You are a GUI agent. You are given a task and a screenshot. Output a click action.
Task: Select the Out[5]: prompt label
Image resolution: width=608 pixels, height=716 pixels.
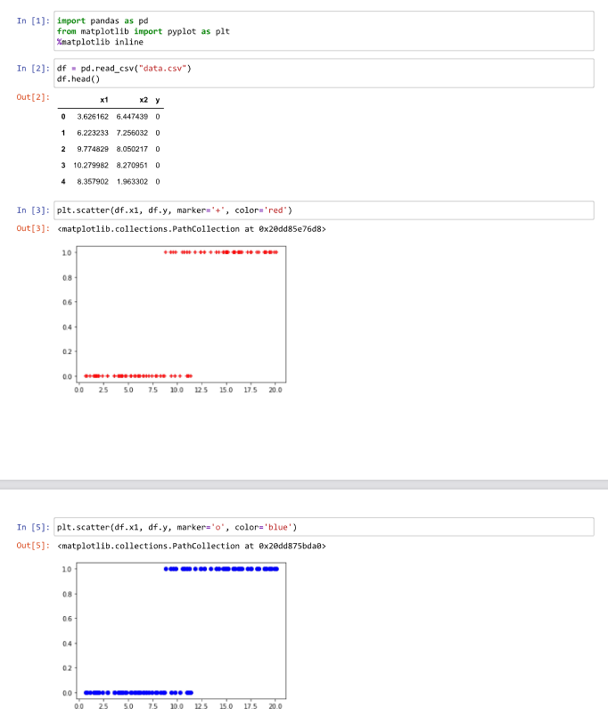[33, 545]
